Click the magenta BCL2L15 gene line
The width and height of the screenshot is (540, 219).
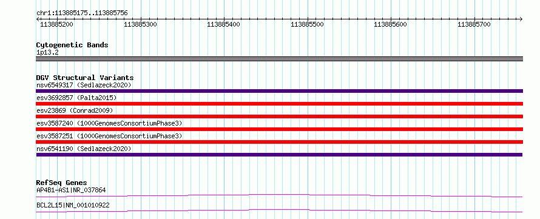[279, 211]
